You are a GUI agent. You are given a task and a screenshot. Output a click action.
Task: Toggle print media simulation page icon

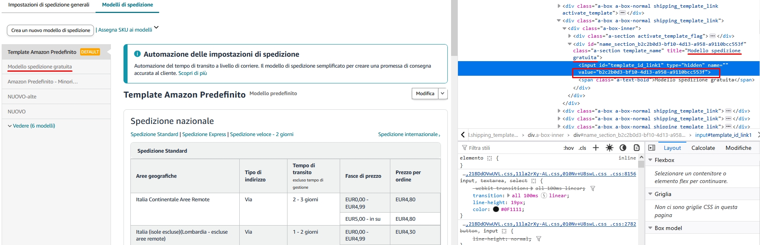(x=637, y=148)
